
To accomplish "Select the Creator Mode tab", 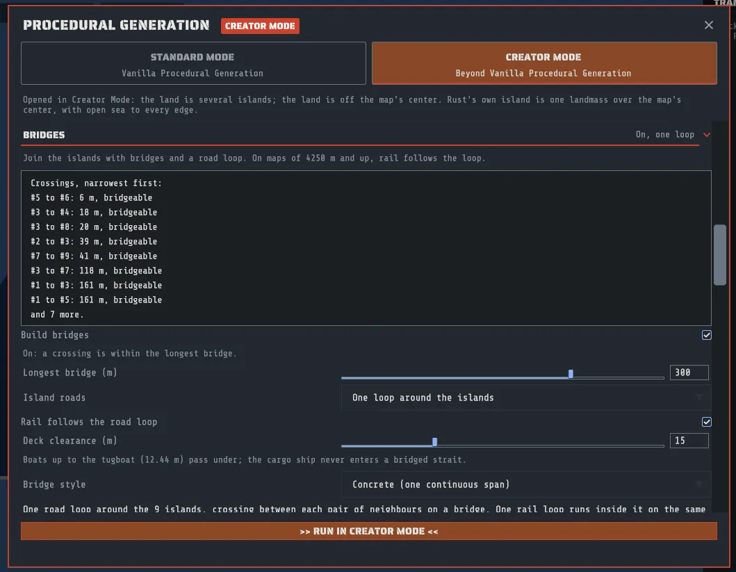I will [x=544, y=63].
